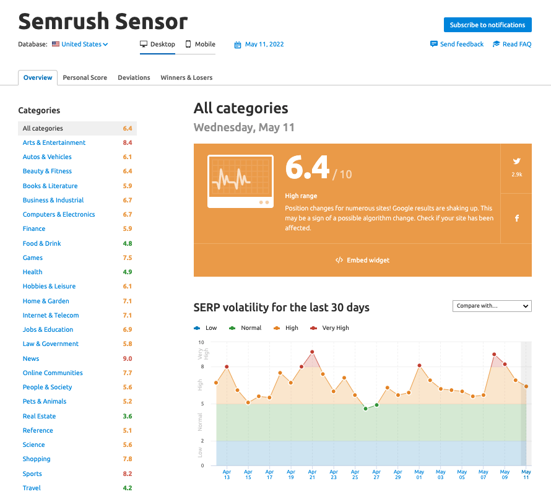
Task: Open the Winners & Losers tab
Action: 186,78
